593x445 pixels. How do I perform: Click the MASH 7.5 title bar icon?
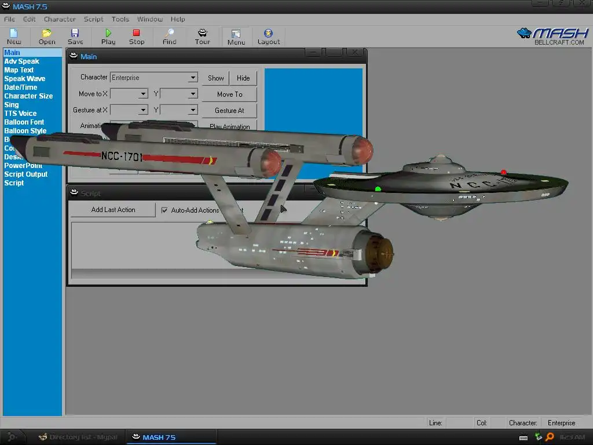(x=6, y=6)
